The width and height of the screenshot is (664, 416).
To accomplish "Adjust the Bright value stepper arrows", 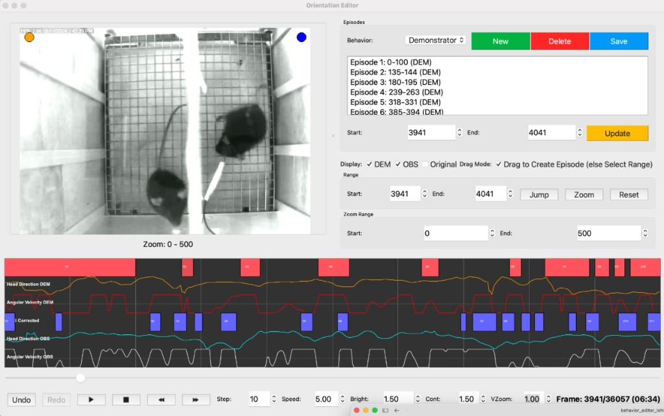I will click(x=418, y=399).
